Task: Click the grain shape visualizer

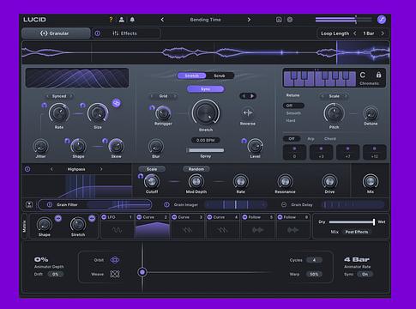Action: pos(77,77)
